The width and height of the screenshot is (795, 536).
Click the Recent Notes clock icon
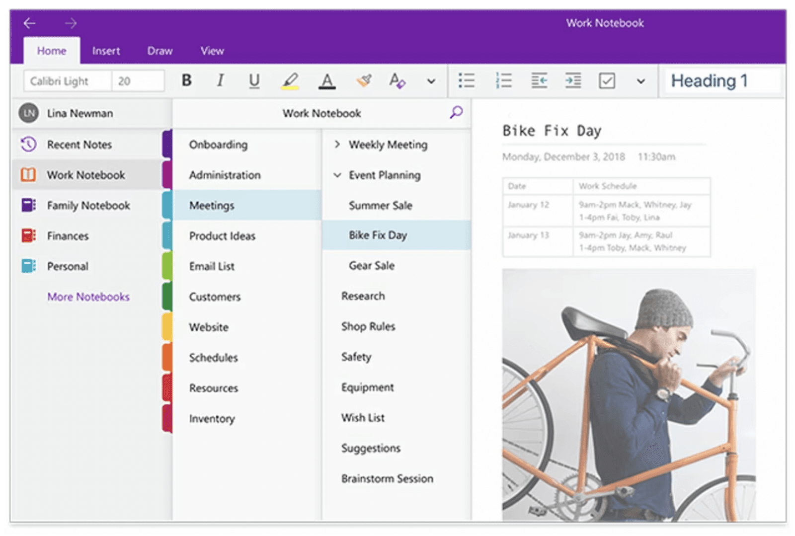pyautogui.click(x=28, y=145)
